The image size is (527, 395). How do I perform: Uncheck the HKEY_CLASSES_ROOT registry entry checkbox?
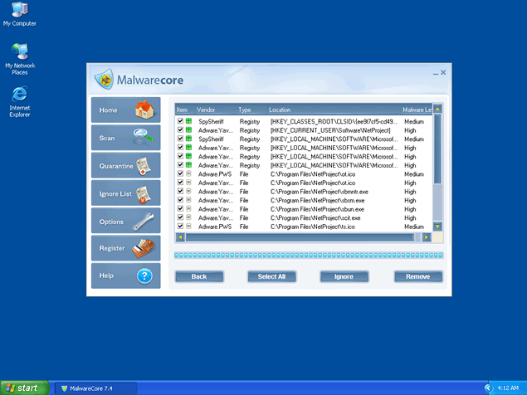180,121
